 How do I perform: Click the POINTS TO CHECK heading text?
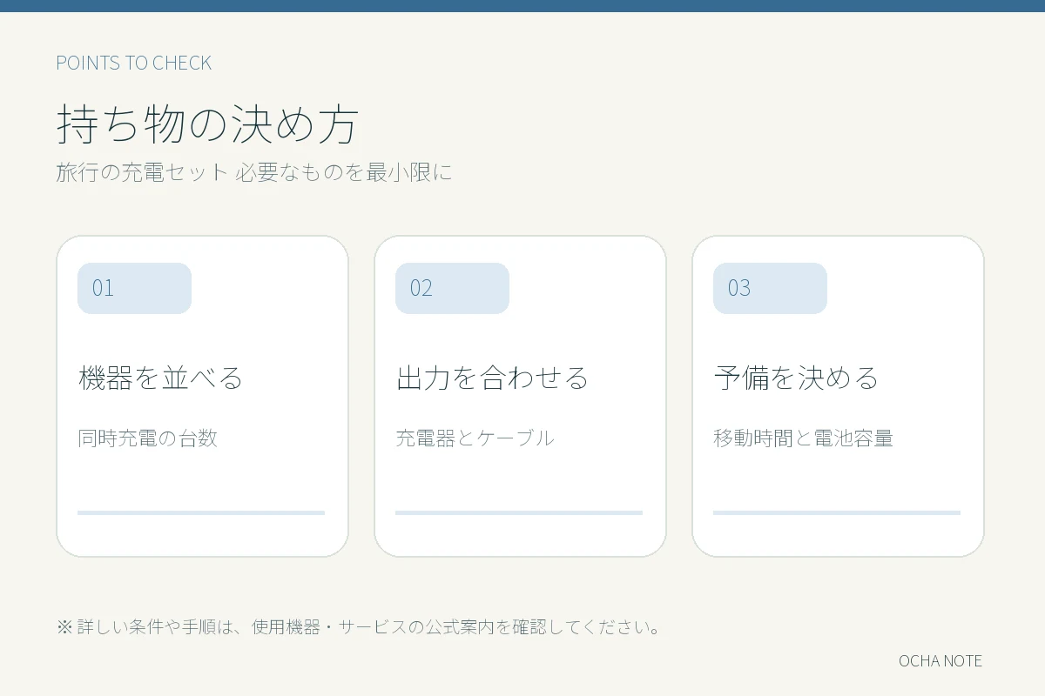134,63
